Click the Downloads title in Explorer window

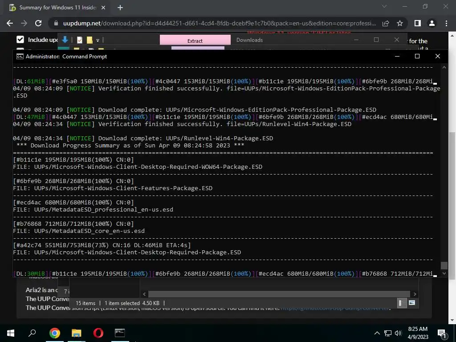click(x=249, y=40)
